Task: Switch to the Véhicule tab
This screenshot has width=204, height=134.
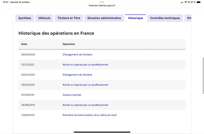Action: 44,18
